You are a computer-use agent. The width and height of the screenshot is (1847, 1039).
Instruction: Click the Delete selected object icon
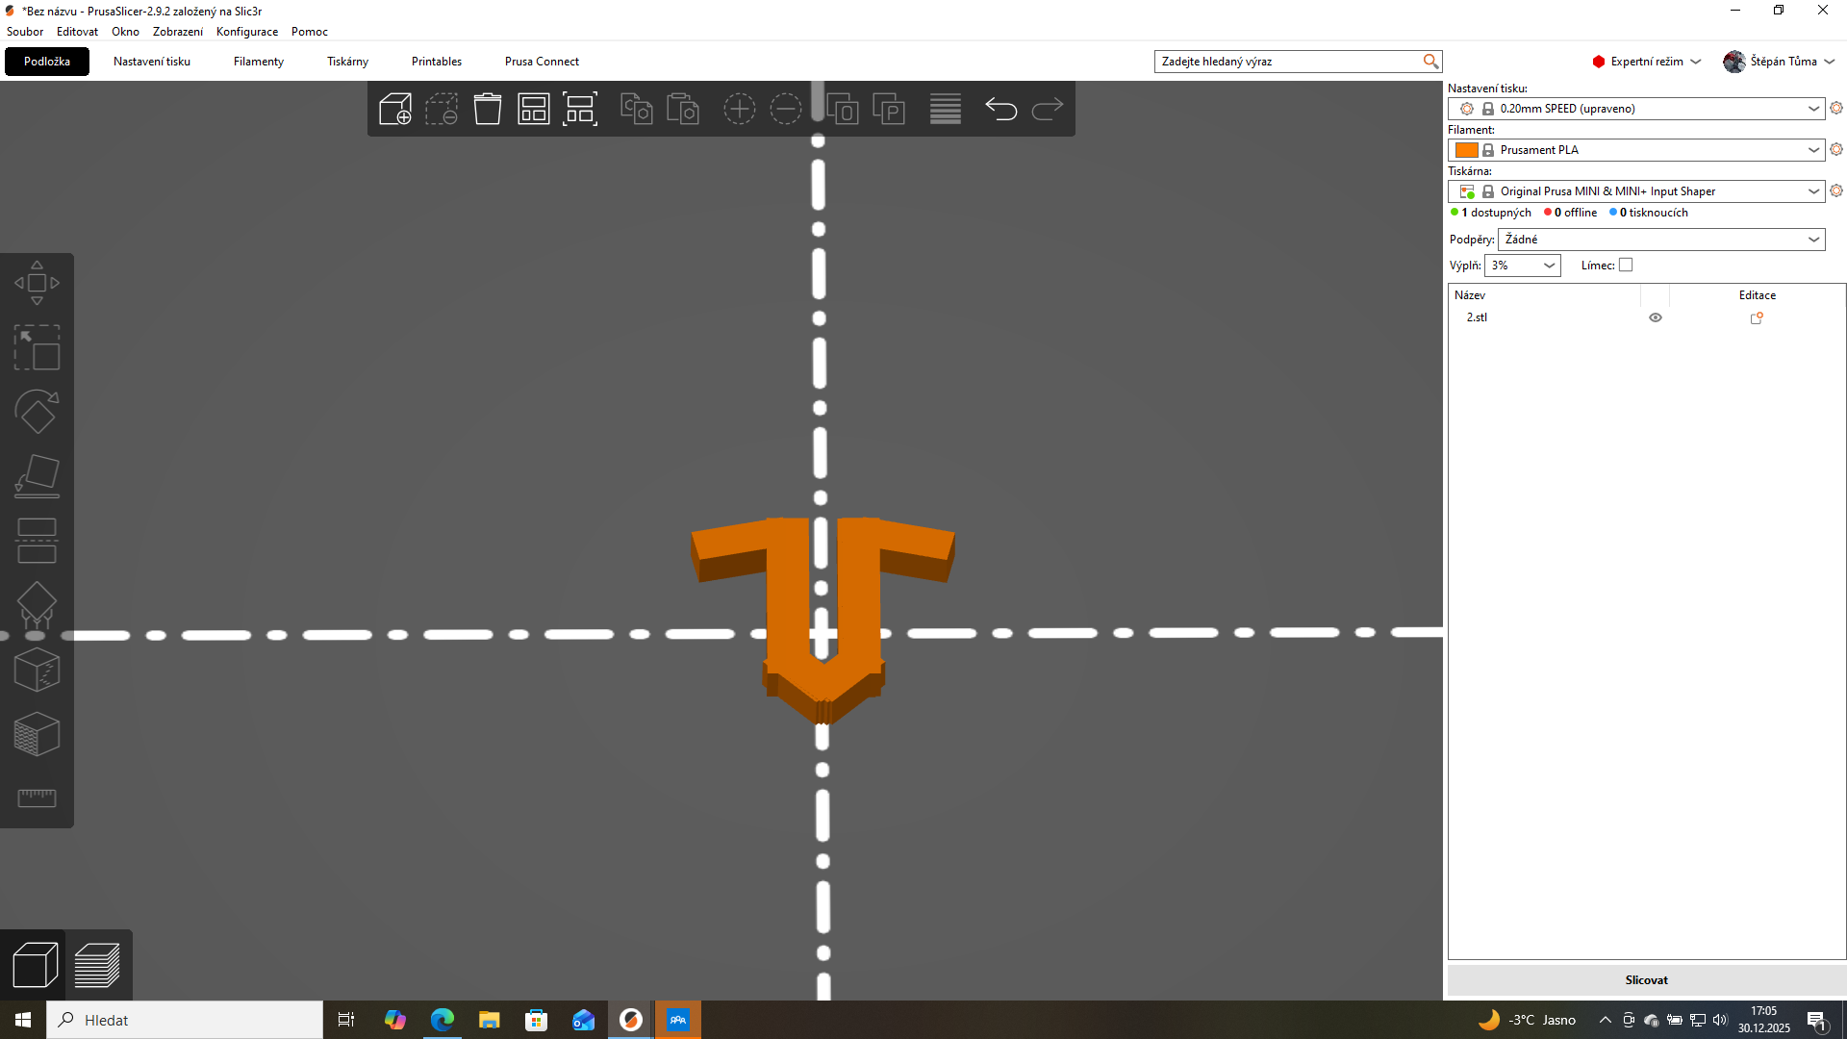click(442, 109)
